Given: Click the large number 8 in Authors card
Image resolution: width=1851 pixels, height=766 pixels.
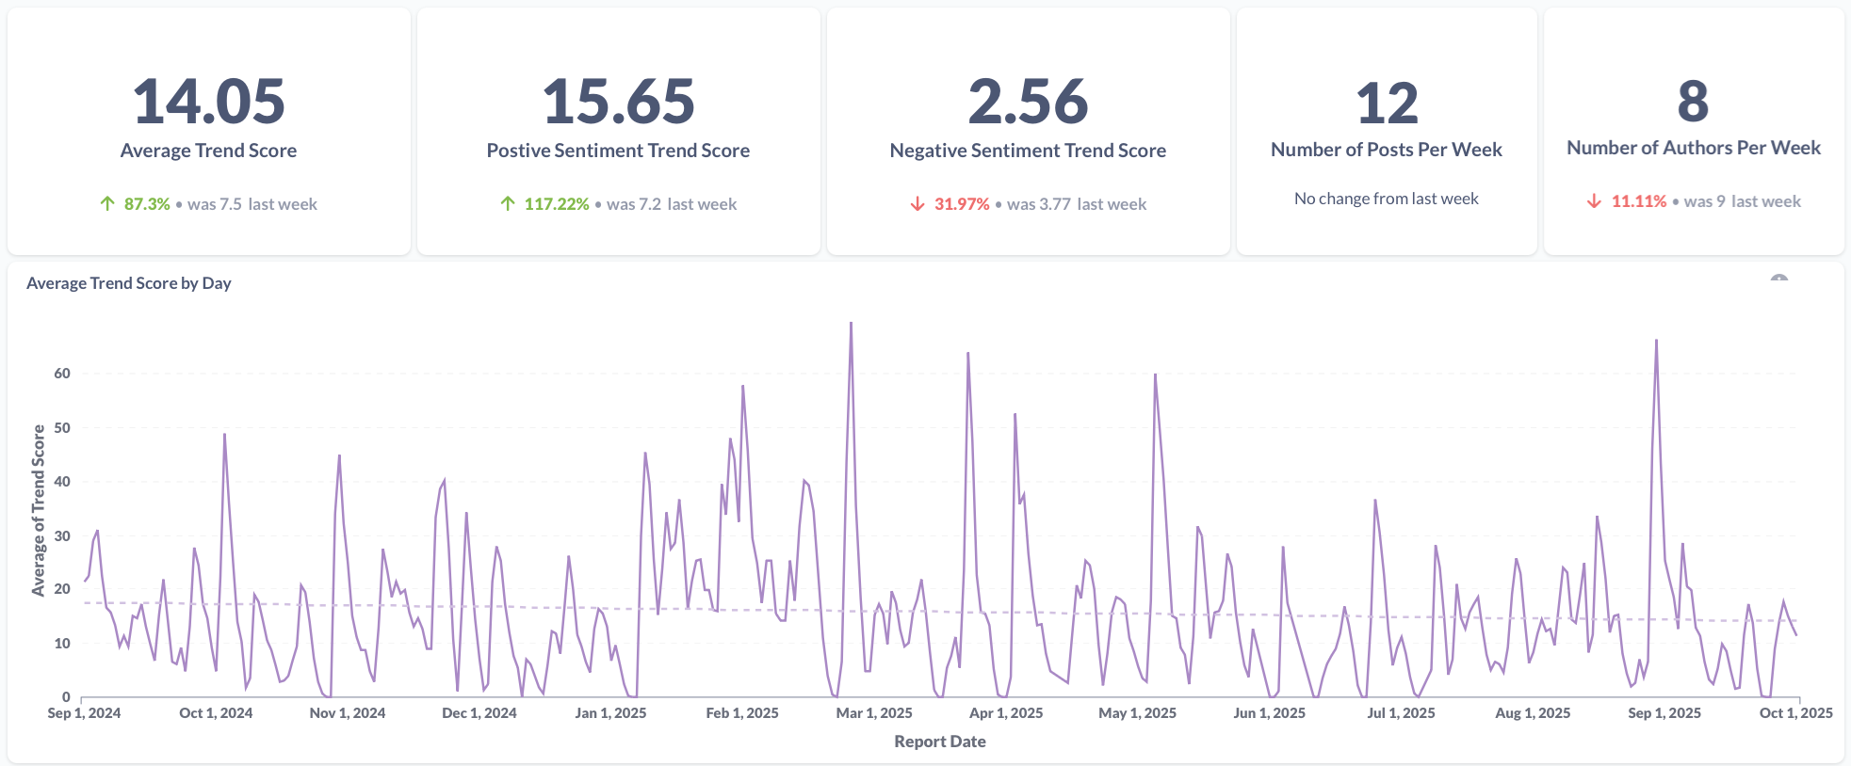Looking at the screenshot, I should point(1693,102).
